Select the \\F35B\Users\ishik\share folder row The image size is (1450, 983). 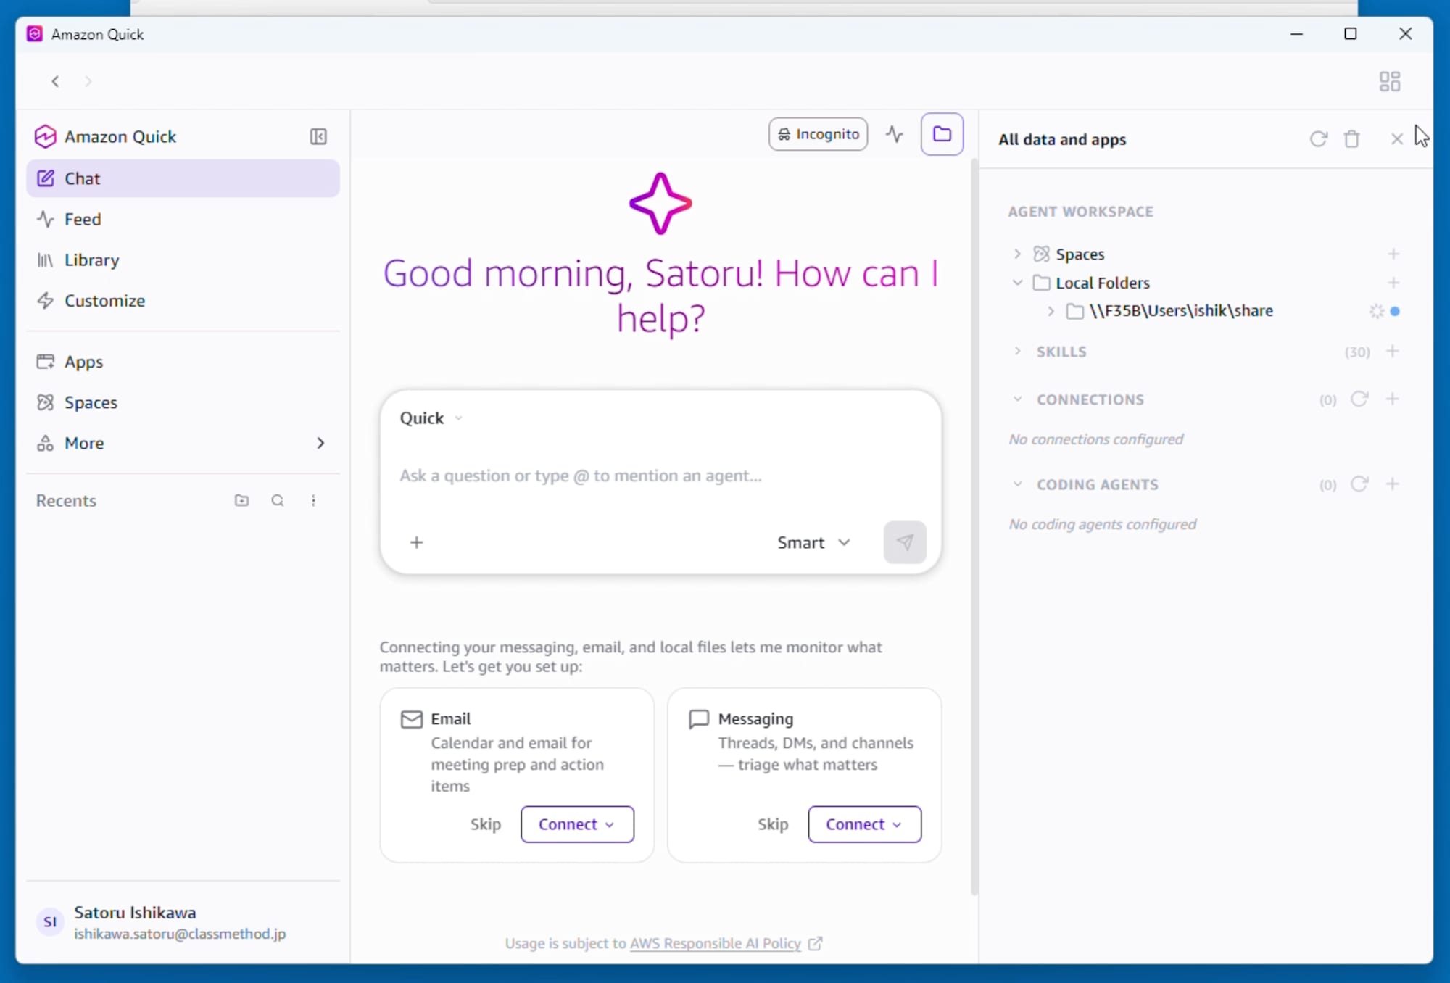point(1205,311)
